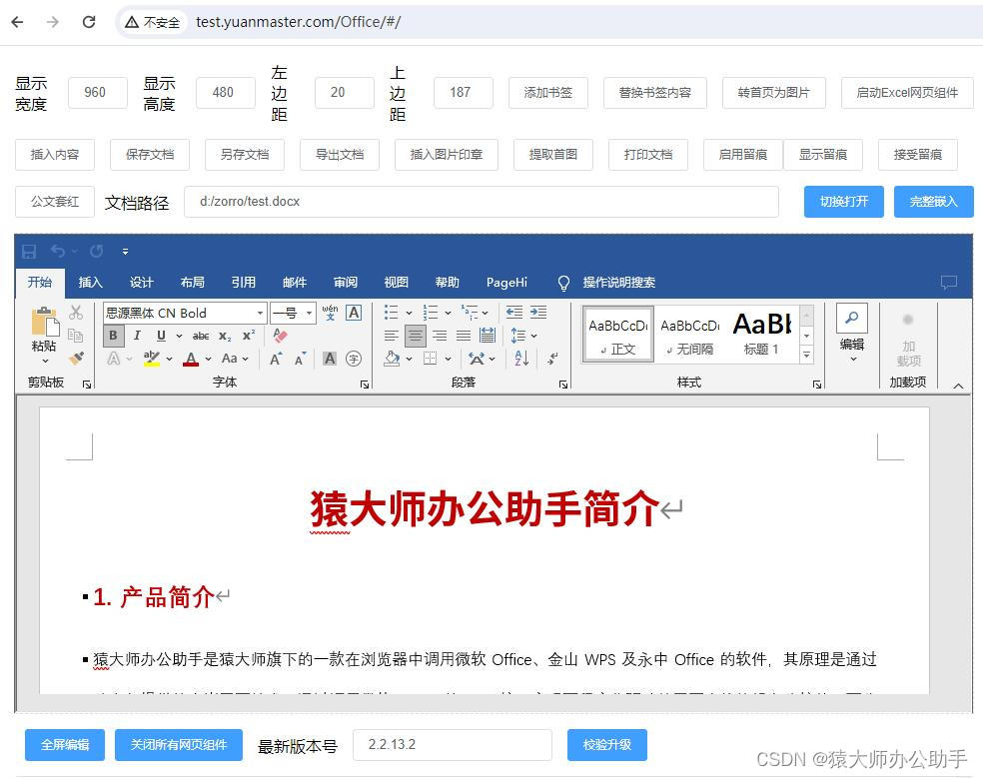The image size is (983, 778).
Task: Toggle justify alignment button
Action: (x=464, y=336)
